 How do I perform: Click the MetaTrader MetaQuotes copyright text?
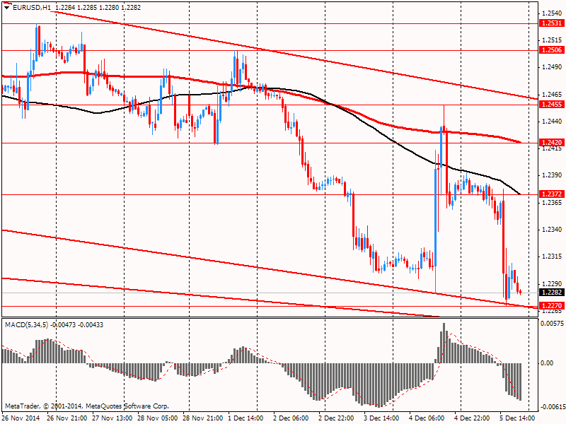tap(86, 406)
